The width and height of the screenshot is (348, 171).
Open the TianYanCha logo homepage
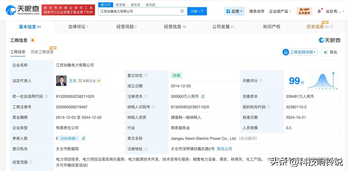22,10
